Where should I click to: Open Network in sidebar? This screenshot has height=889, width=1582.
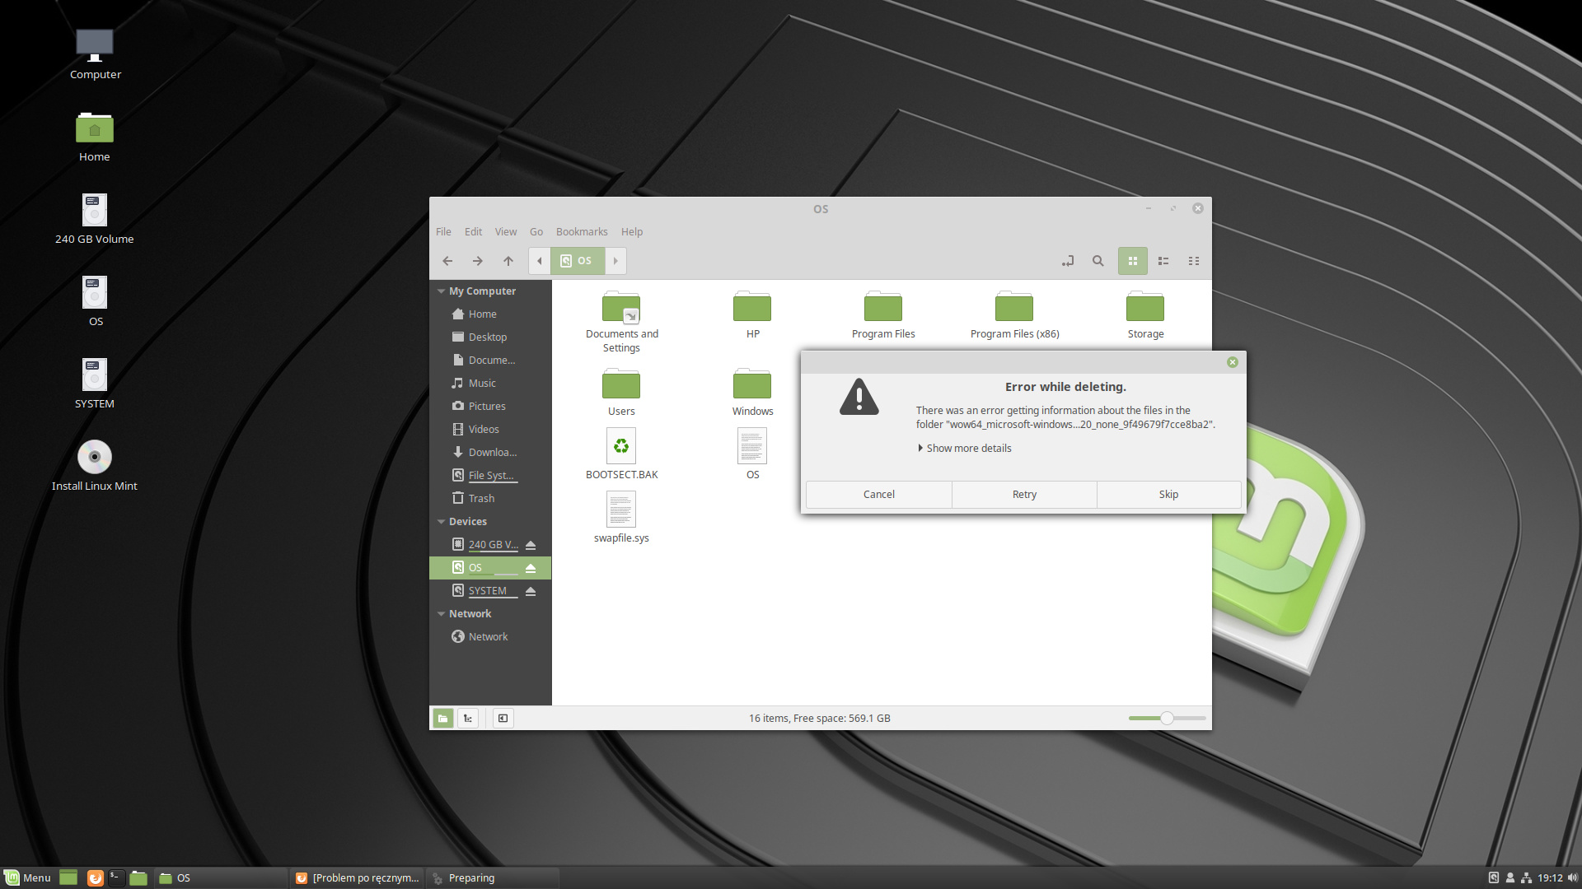[490, 637]
